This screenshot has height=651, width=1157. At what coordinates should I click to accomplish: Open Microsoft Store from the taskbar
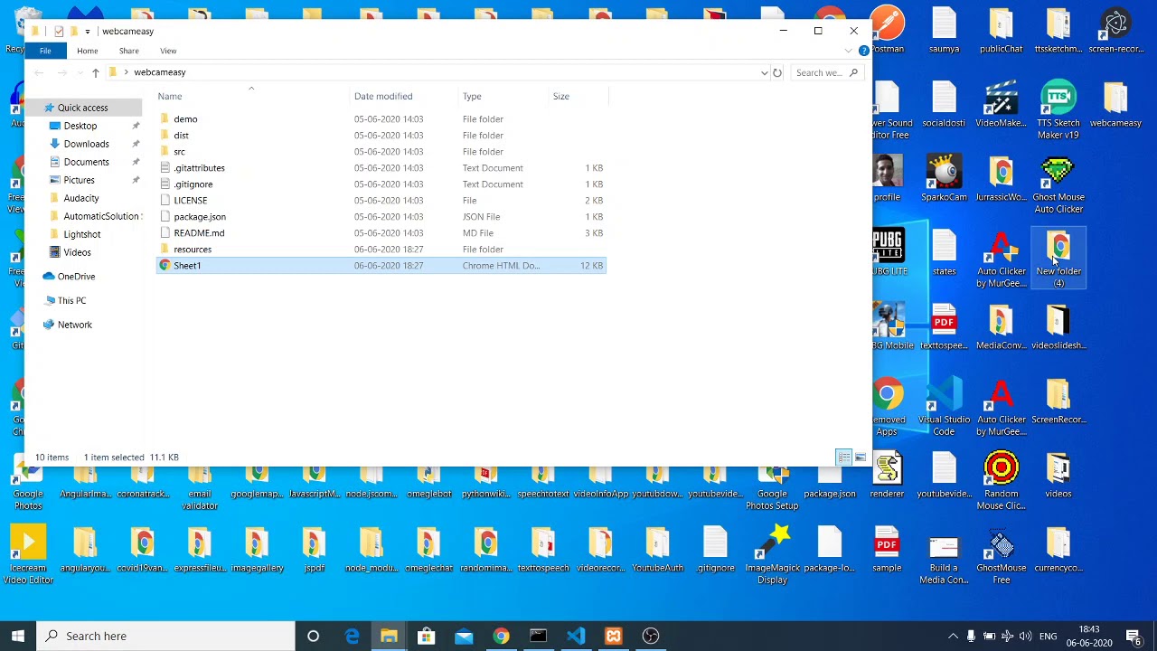pyautogui.click(x=426, y=636)
